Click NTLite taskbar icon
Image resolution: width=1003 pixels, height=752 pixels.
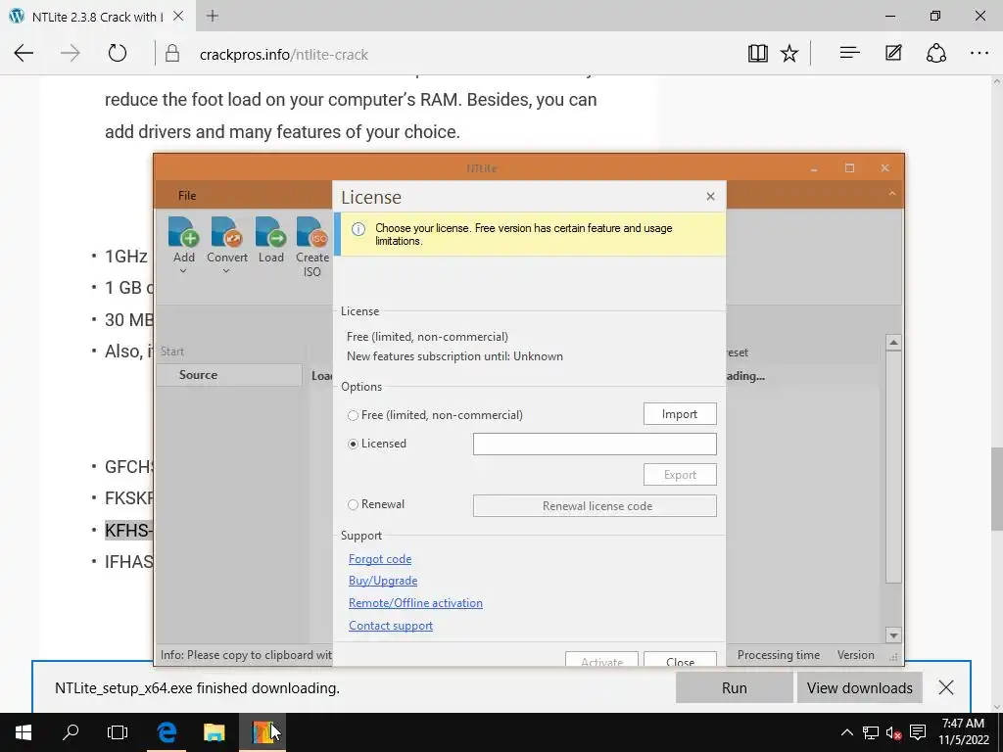[263, 732]
